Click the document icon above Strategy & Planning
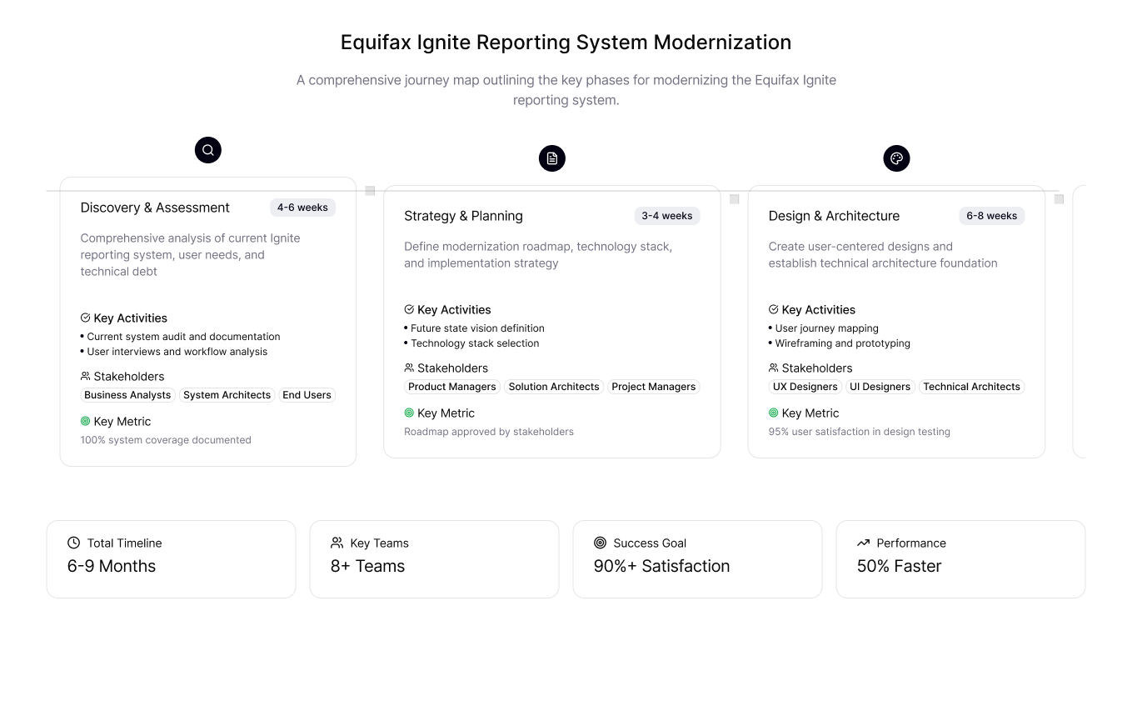1132x721 pixels. 552,158
